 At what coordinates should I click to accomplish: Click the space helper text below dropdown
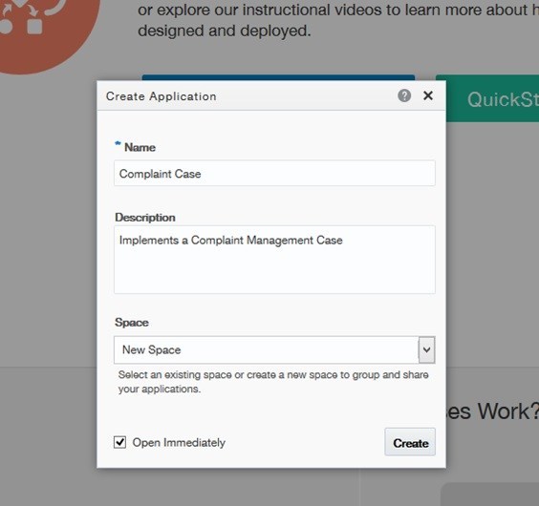(273, 382)
